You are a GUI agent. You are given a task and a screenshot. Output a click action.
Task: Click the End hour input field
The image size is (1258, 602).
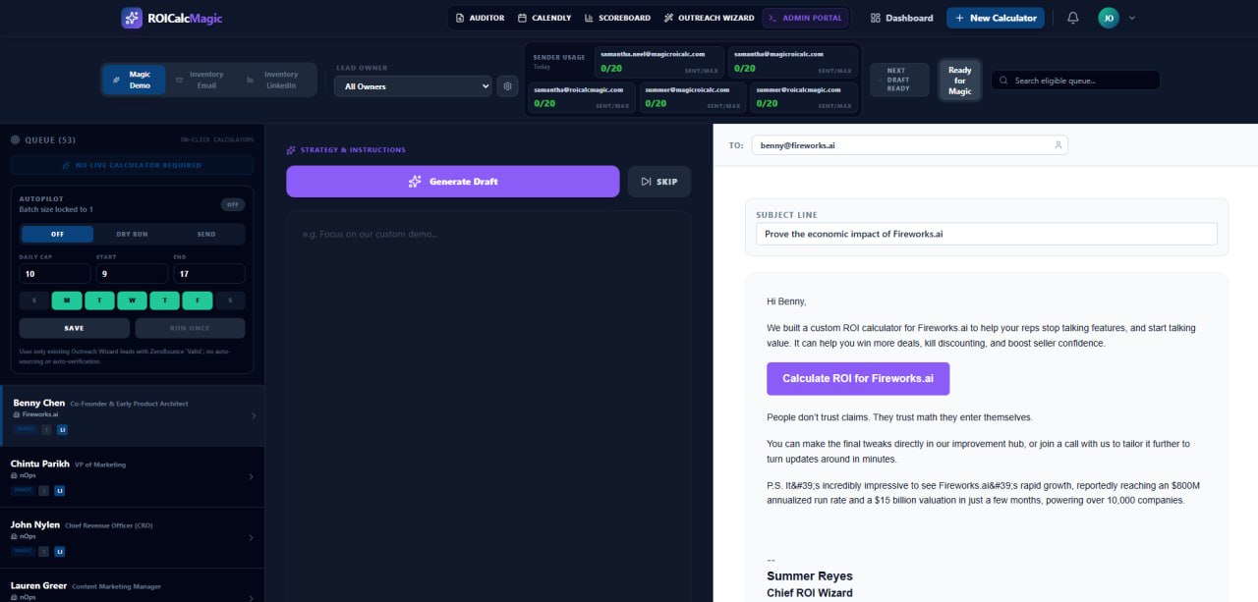209,274
